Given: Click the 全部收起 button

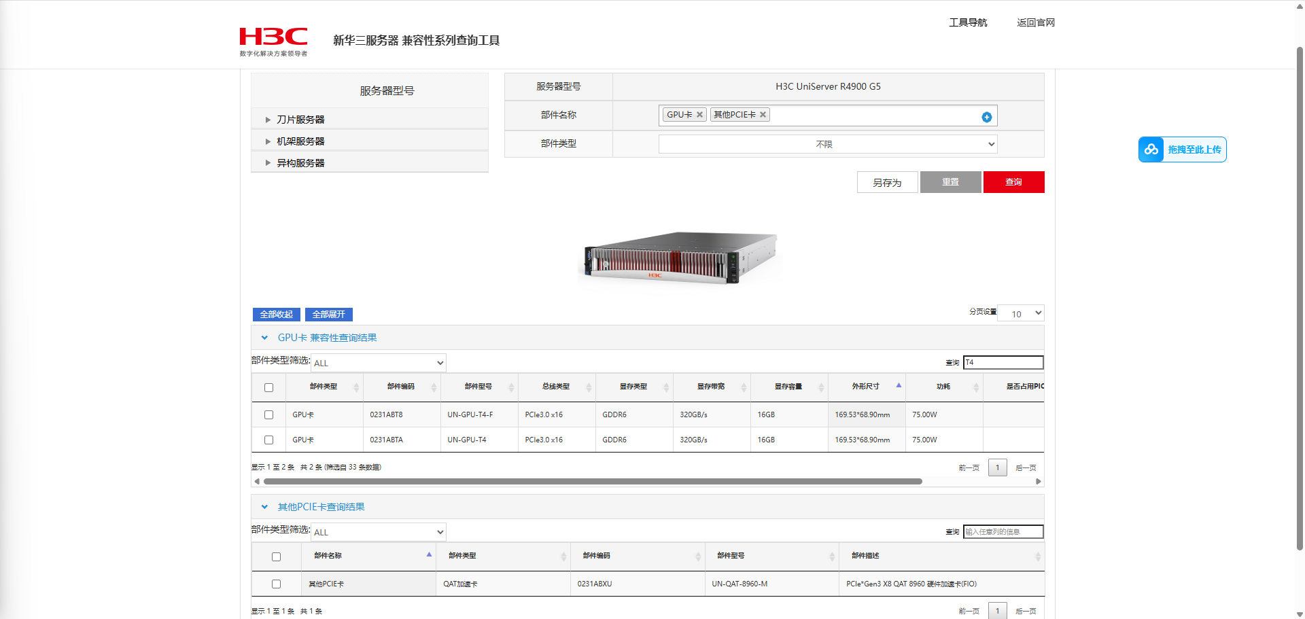Looking at the screenshot, I should click(x=276, y=315).
